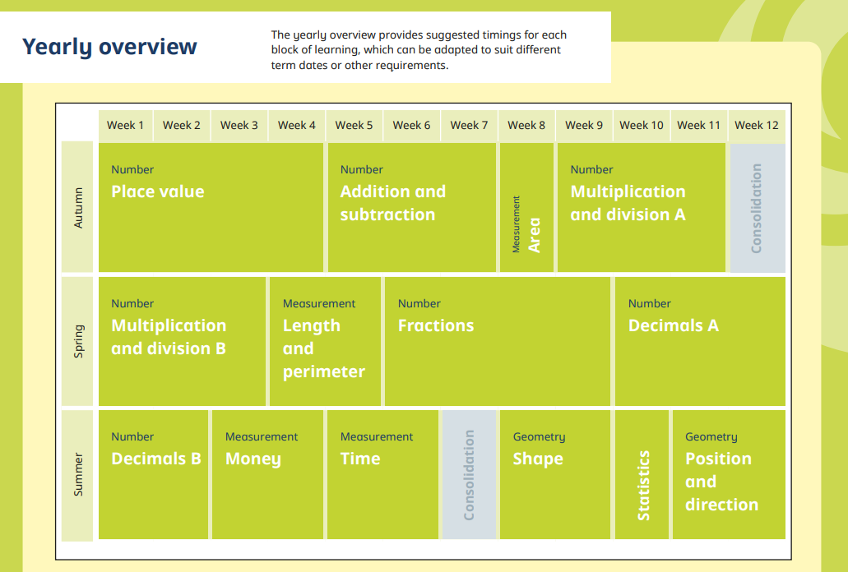Click the Yearly overview heading
This screenshot has height=572, width=848.
point(109,46)
